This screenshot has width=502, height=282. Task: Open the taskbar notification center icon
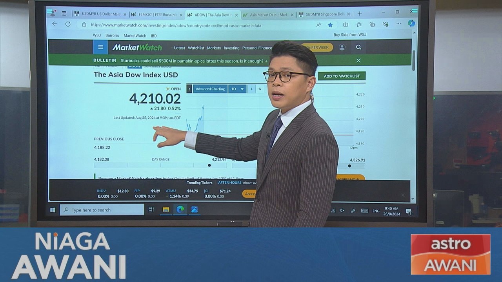[408, 211]
